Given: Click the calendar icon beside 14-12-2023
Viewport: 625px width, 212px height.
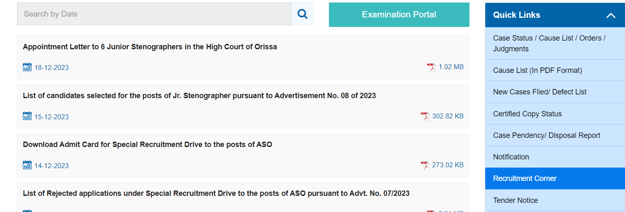Looking at the screenshot, I should pos(27,165).
